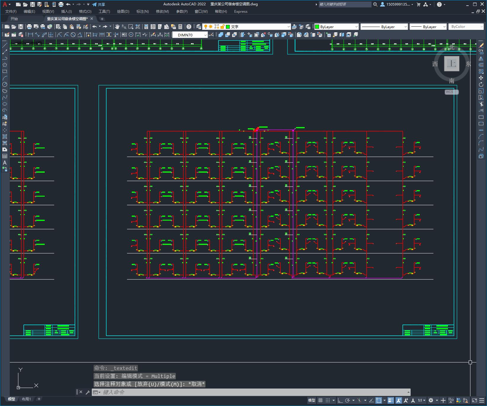Open the 绘图(D) menu

point(123,11)
